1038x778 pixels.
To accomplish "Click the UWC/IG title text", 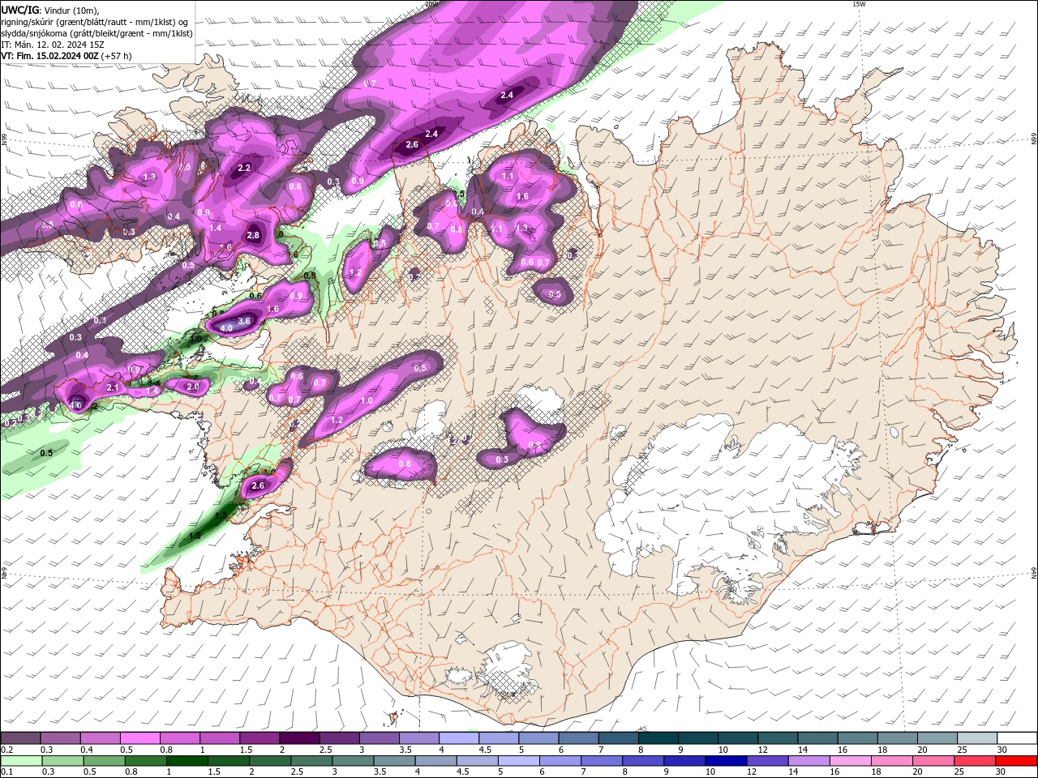I will (19, 10).
